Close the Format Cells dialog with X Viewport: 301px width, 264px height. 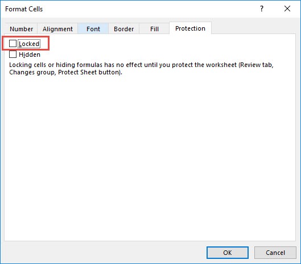tap(287, 9)
